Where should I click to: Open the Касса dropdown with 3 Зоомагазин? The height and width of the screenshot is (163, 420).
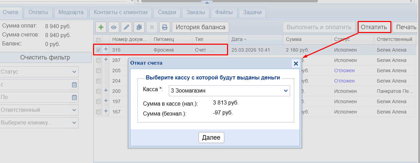tap(229, 91)
